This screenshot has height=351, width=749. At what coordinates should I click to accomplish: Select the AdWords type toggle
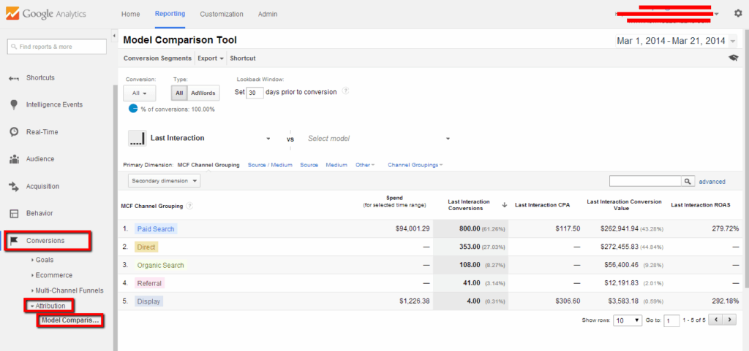(203, 93)
